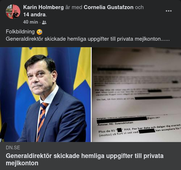
Task: Open tagged friend Cornelia Gustafzon's profile
Action: [x=109, y=7]
